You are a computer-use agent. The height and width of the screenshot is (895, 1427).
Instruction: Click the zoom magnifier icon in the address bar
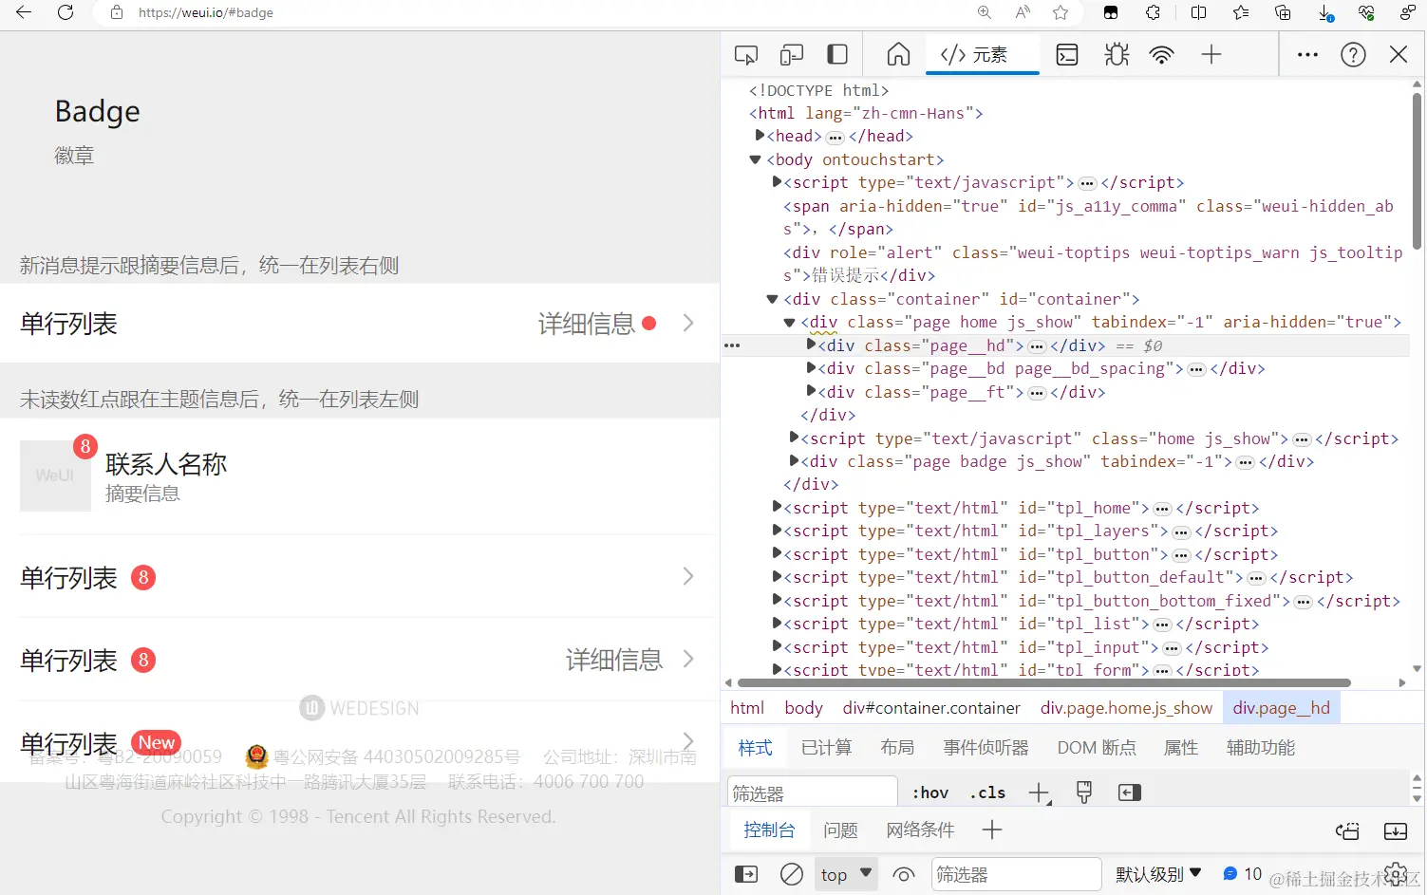(985, 12)
